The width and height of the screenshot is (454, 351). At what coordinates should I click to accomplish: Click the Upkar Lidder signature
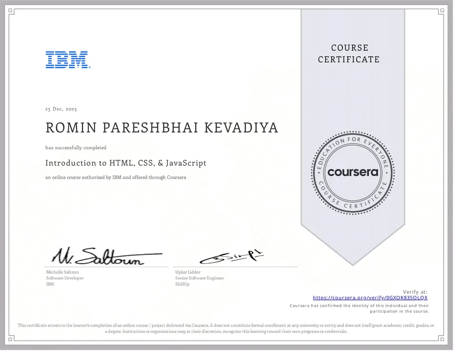[231, 257]
